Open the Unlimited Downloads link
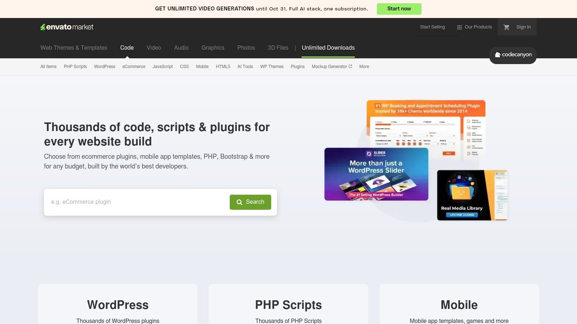The image size is (577, 324). coord(328,48)
